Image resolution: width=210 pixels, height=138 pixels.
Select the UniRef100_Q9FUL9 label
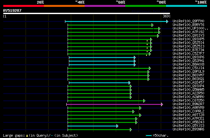[188, 72]
